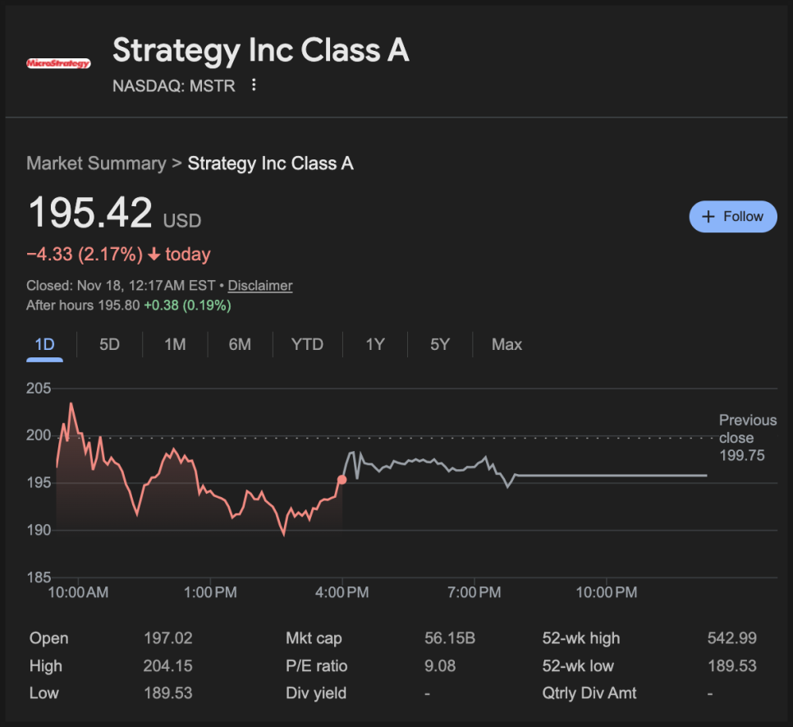Switch chart to 6M range

[x=240, y=344]
